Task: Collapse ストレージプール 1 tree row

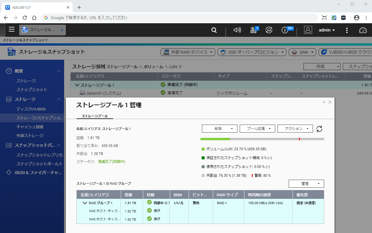Action: pyautogui.click(x=77, y=85)
